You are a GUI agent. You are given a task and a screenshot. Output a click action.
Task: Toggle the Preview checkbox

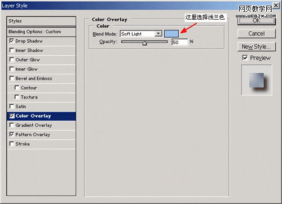245,57
